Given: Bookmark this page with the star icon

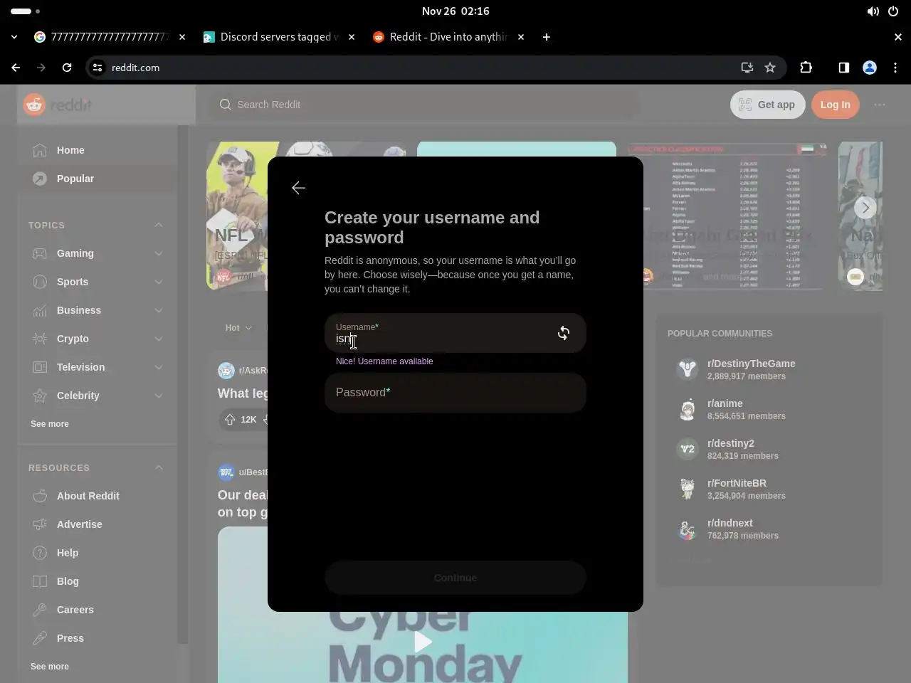Looking at the screenshot, I should (770, 68).
